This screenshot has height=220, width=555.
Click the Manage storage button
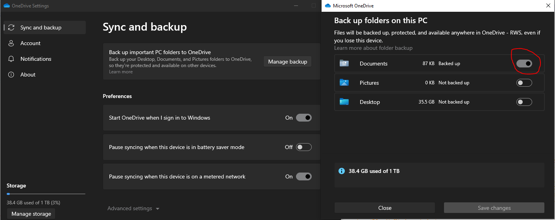click(31, 214)
